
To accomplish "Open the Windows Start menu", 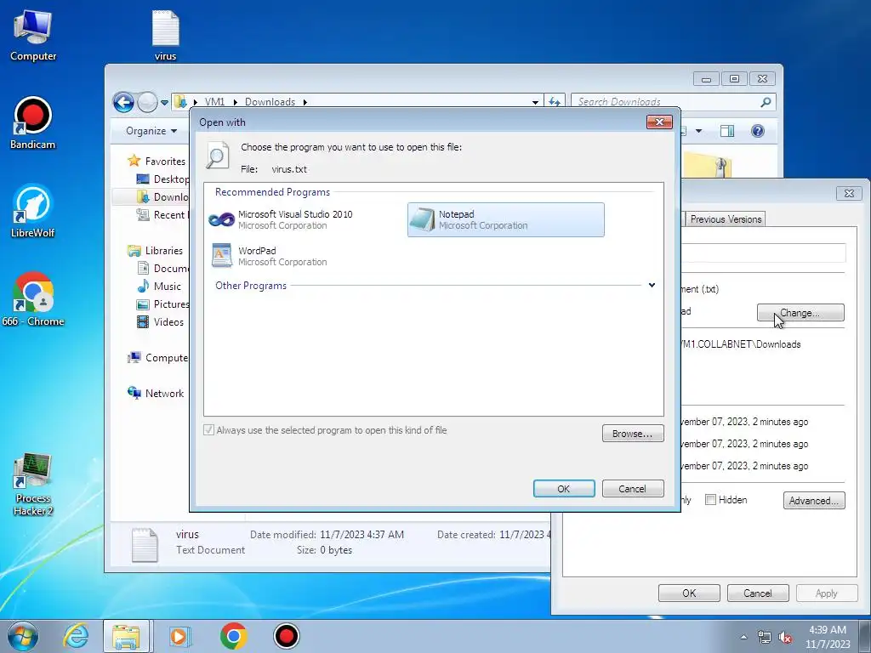I will (23, 636).
